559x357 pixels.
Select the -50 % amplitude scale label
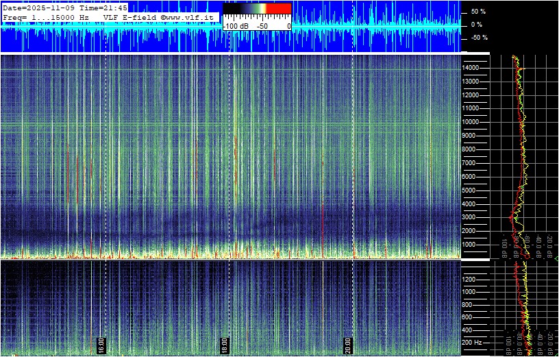(x=478, y=38)
